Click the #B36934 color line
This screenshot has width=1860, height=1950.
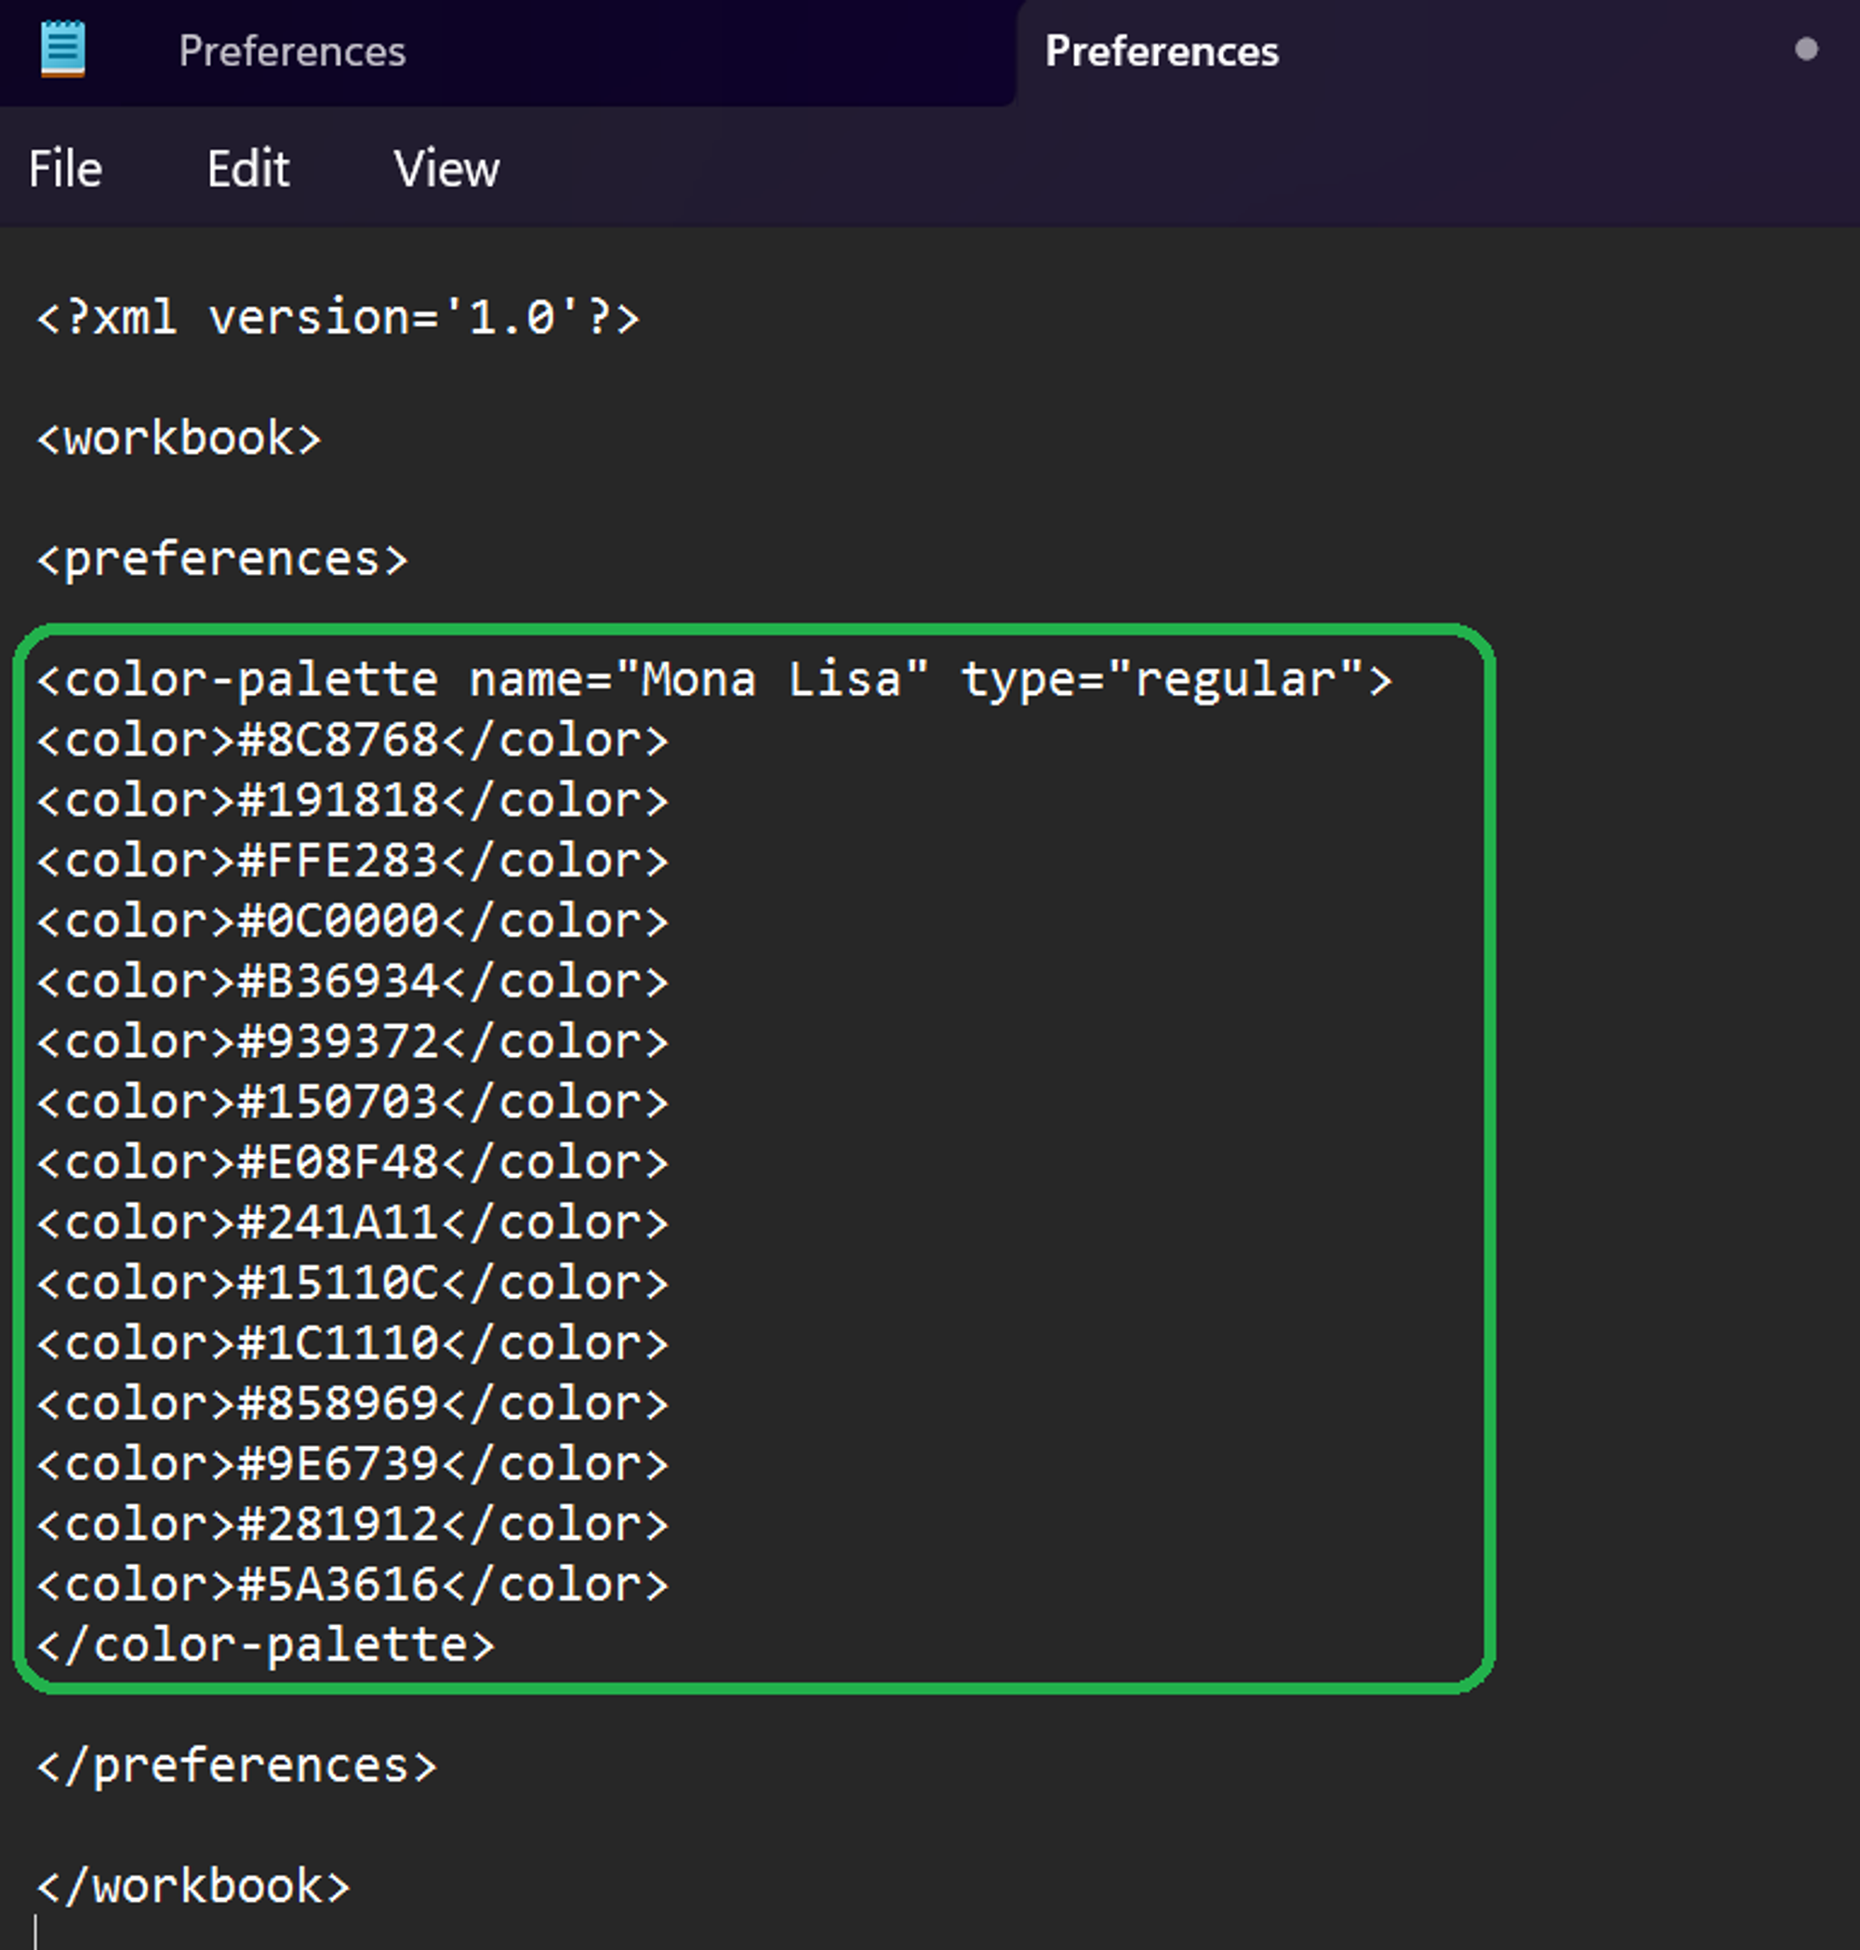[352, 982]
